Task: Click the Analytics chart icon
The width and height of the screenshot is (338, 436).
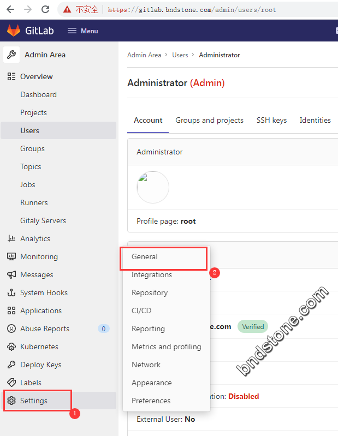Action: pyautogui.click(x=11, y=238)
